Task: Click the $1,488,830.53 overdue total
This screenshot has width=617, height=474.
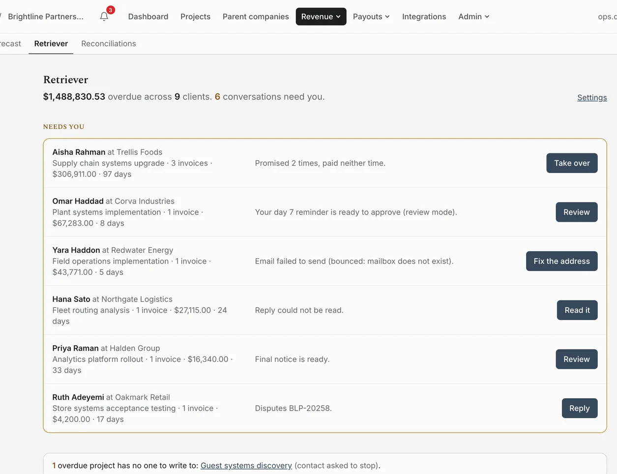Action: (x=74, y=96)
